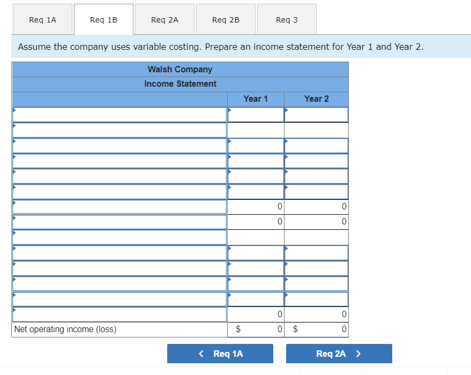The height and width of the screenshot is (375, 471).
Task: Click the fourth row Year 1 amount field
Action: (x=256, y=161)
